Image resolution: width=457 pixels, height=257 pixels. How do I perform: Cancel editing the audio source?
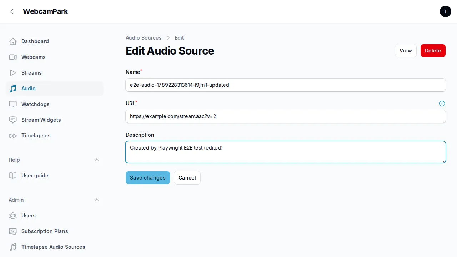[x=187, y=178]
